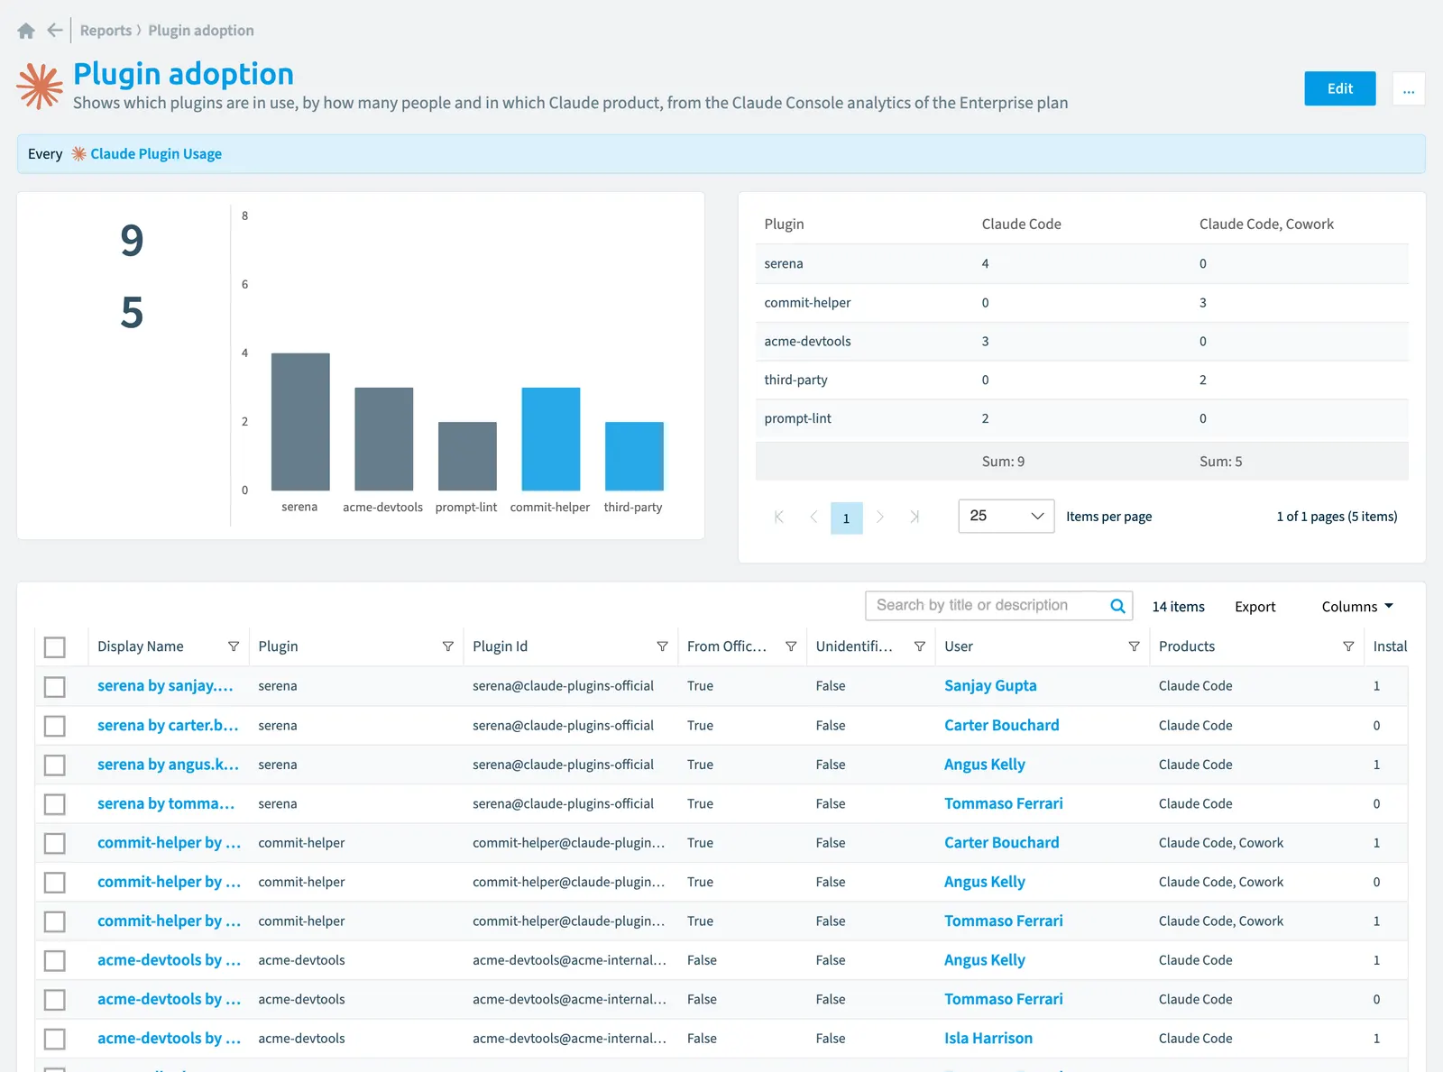Check the Sanjay Gupta serena row
Viewport: 1443px width, 1072px height.
point(55,687)
